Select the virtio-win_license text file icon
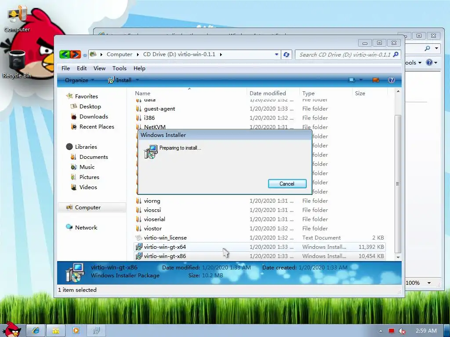 pyautogui.click(x=139, y=237)
